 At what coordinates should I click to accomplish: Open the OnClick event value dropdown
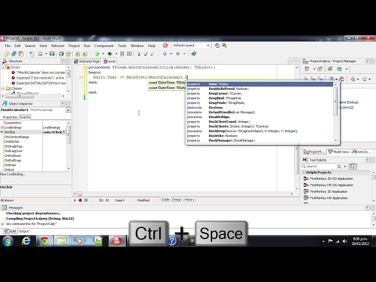click(64, 132)
